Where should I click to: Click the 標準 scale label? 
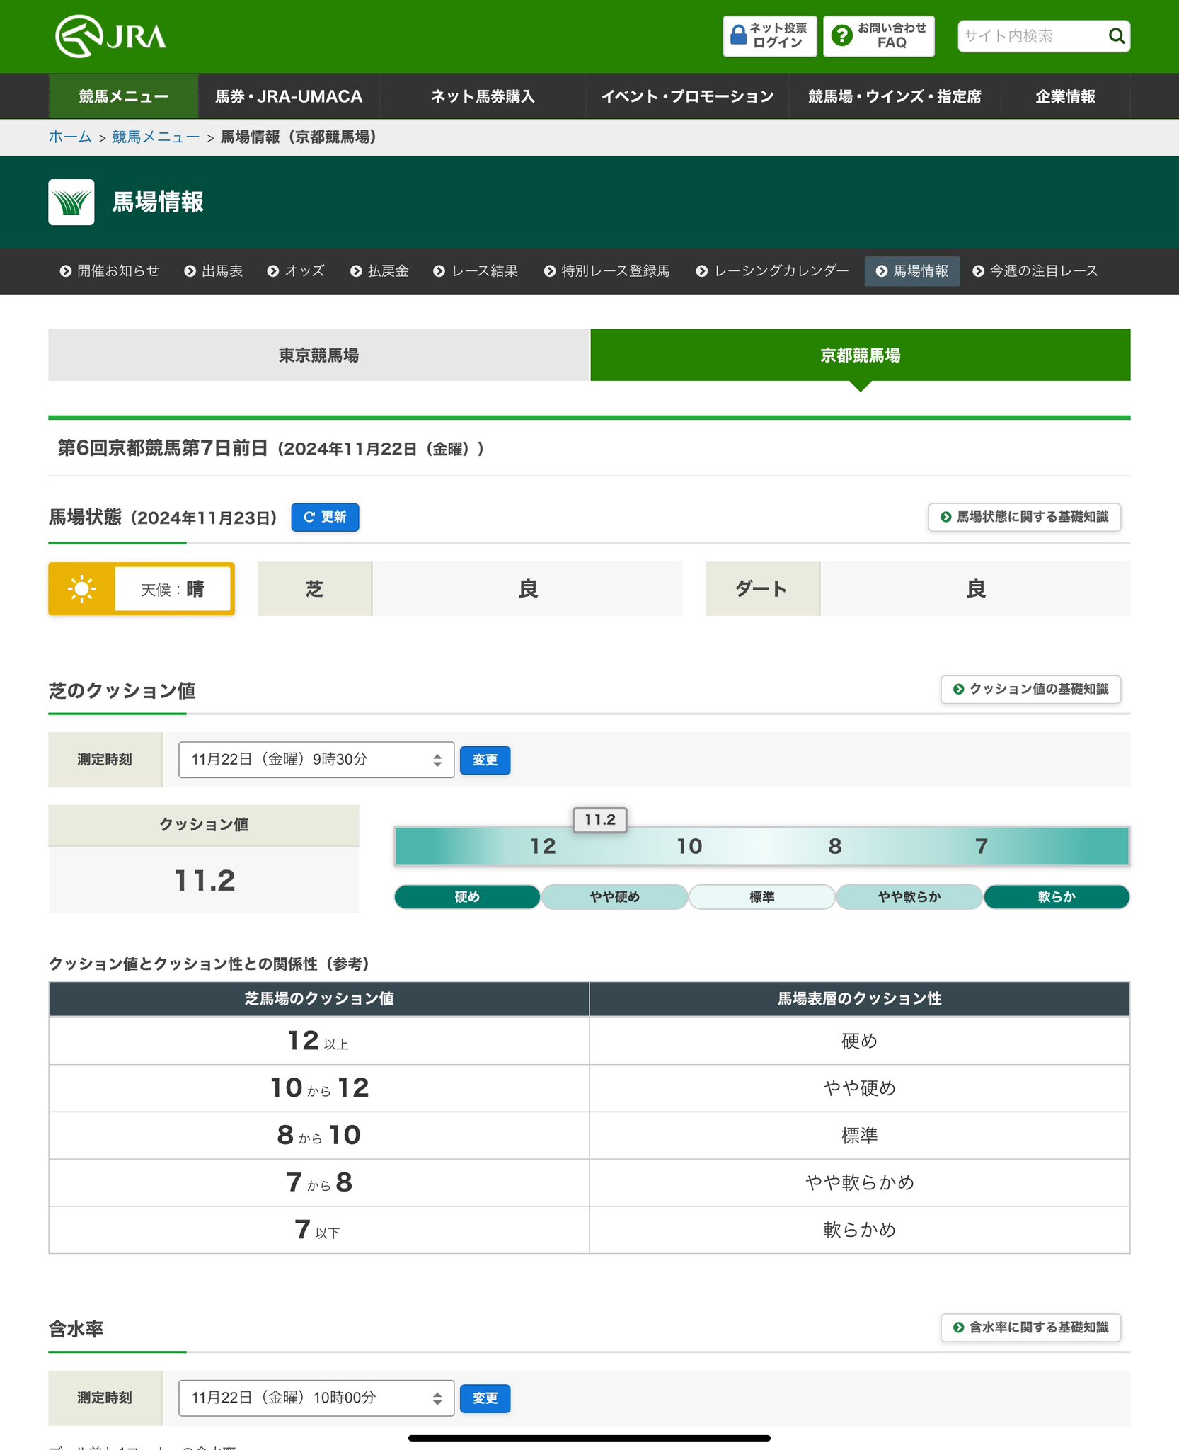tap(762, 897)
